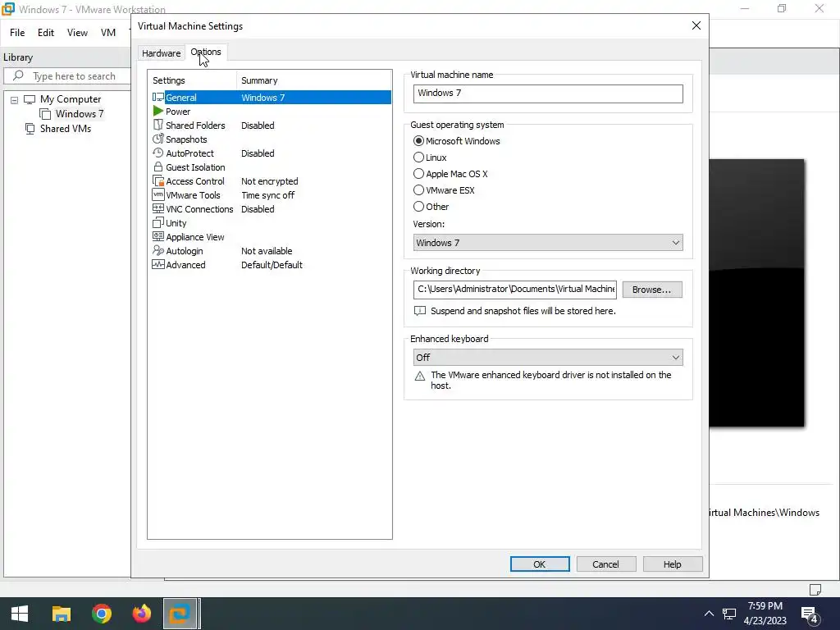Screen dimensions: 840x630
Task: Show hidden system tray icons chevron
Action: tap(709, 614)
